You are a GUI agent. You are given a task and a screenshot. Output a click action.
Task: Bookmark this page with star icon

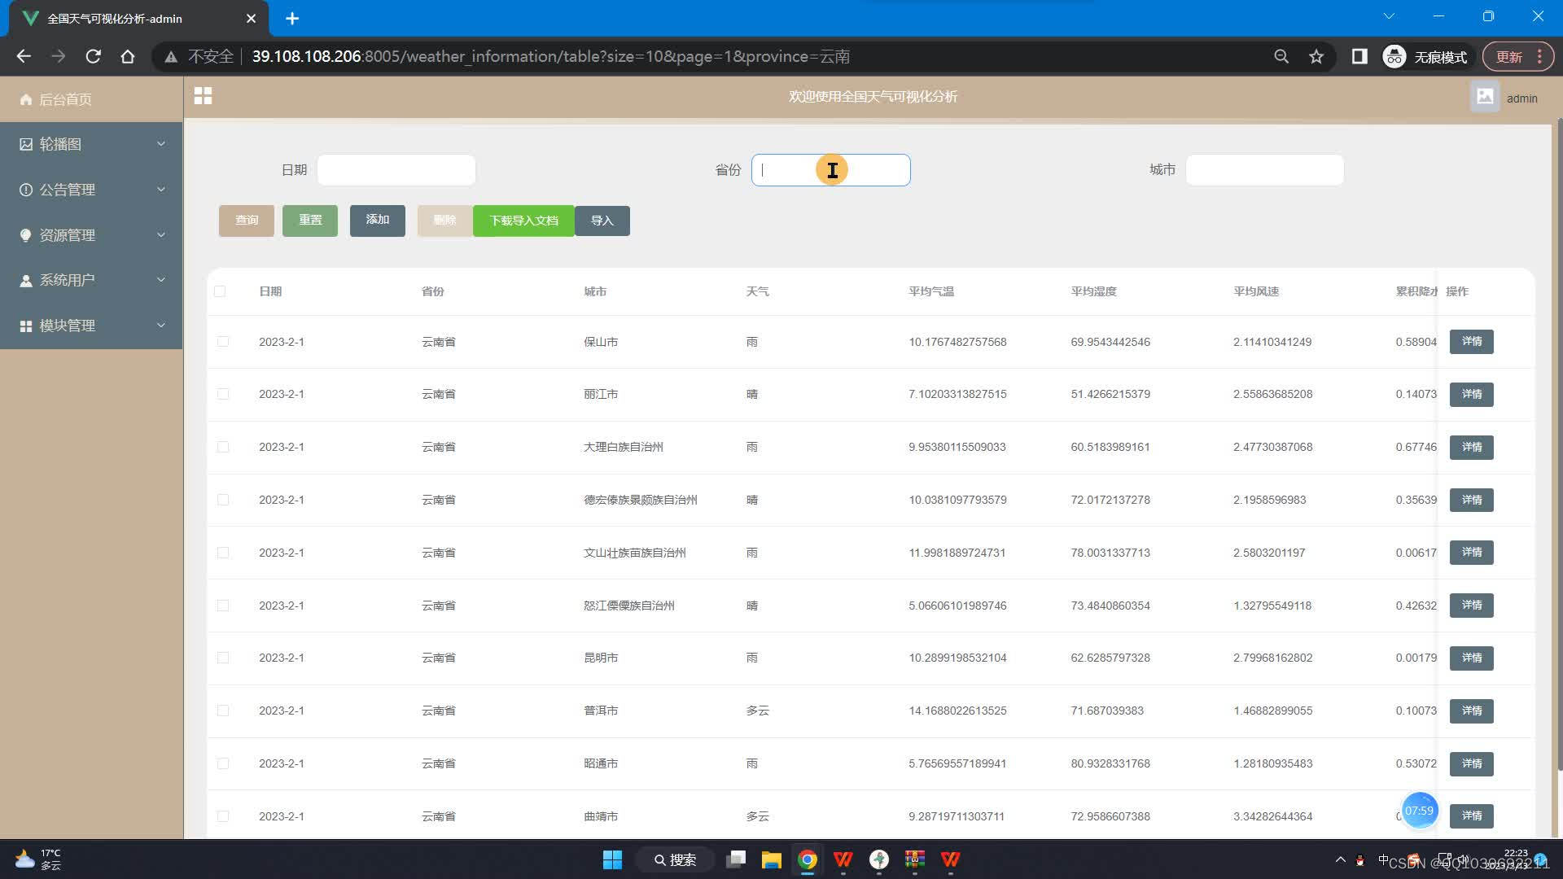[1316, 56]
